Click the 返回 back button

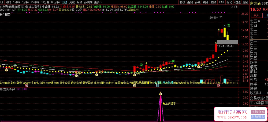pos(245,2)
